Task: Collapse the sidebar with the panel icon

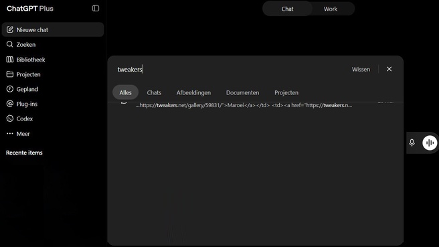Action: tap(96, 9)
